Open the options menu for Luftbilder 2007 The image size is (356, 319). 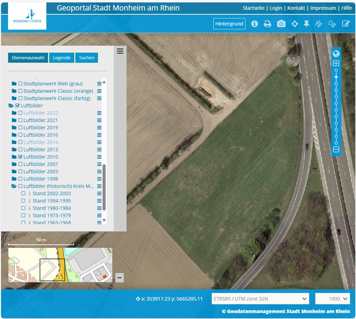click(x=99, y=164)
